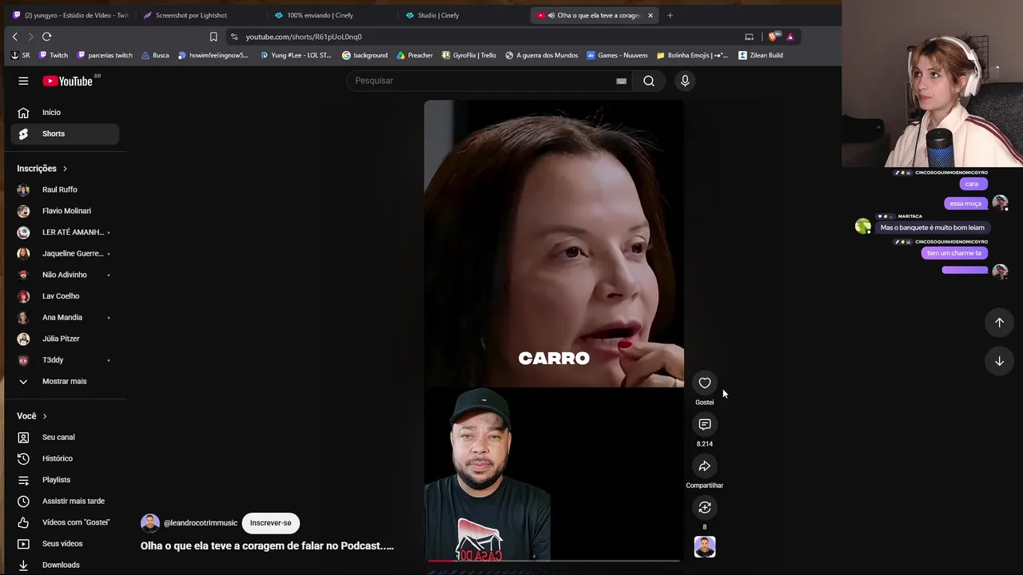Click the screen cast icon in address bar
This screenshot has height=575, width=1023.
[749, 37]
